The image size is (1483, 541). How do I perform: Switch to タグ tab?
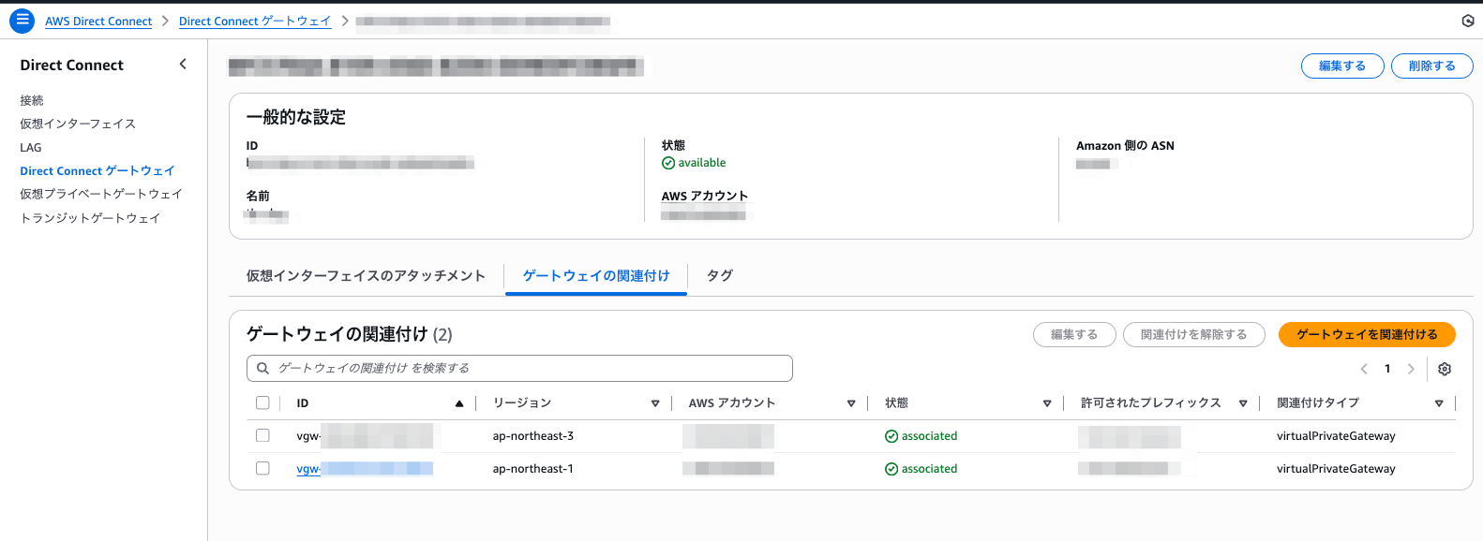(720, 276)
